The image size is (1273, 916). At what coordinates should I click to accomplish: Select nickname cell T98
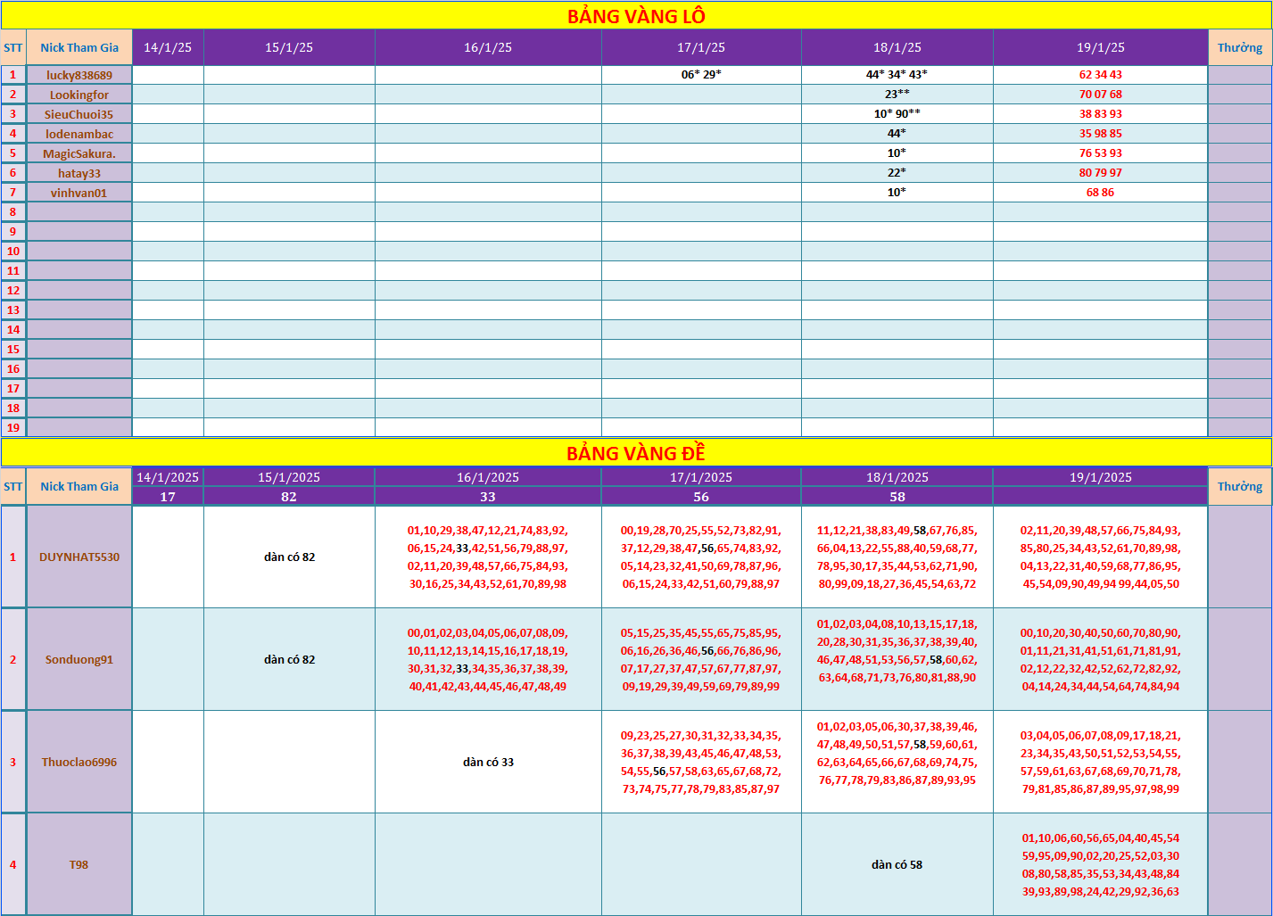coord(79,864)
